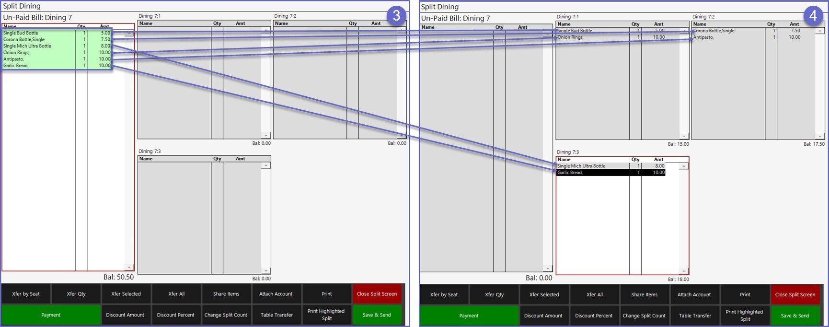Click Share Items in the left screen
The height and width of the screenshot is (327, 829).
pos(226,294)
